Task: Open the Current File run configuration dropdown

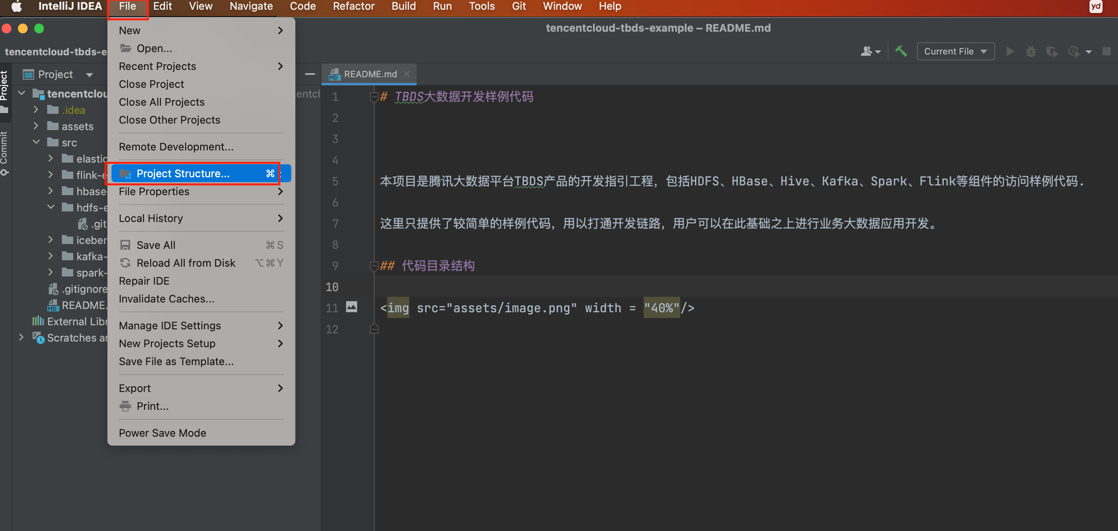Action: (x=955, y=51)
